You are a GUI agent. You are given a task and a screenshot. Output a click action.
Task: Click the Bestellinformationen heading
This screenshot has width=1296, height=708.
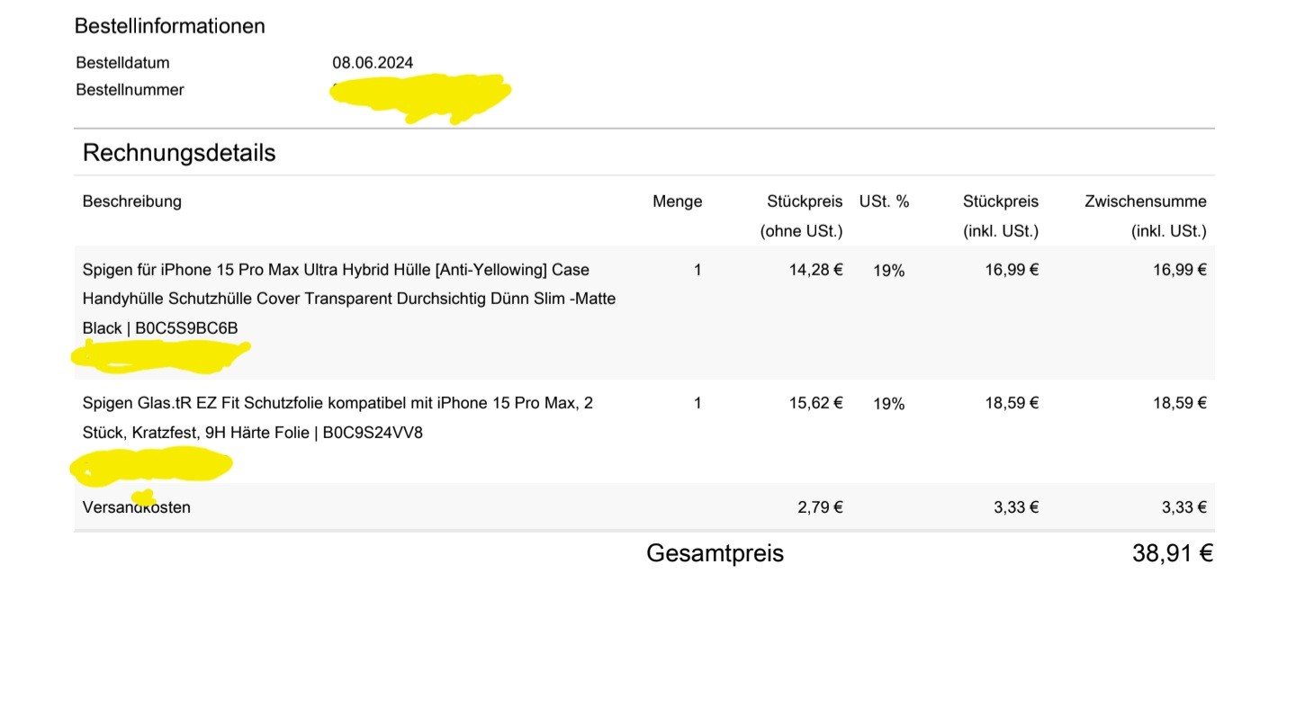point(169,26)
